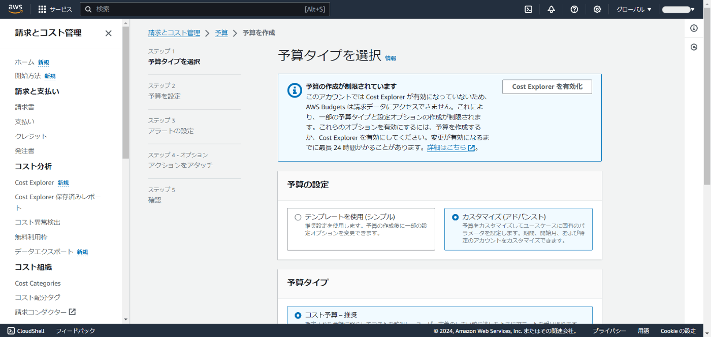Select カスタマイズ (アドバンスト) radio option
This screenshot has height=337, width=711.
click(x=455, y=217)
